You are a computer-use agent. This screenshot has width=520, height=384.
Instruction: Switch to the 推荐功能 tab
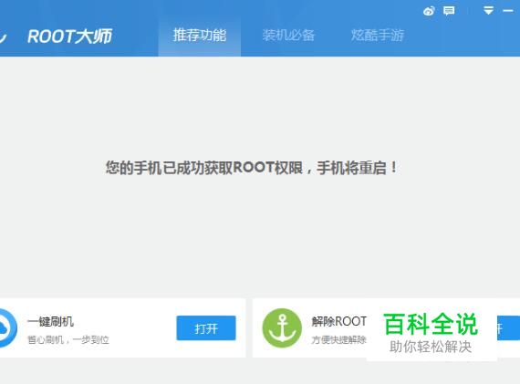click(200, 36)
